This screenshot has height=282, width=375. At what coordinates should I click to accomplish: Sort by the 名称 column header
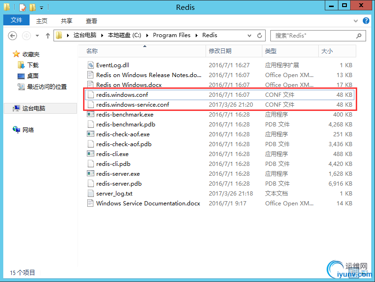click(142, 51)
